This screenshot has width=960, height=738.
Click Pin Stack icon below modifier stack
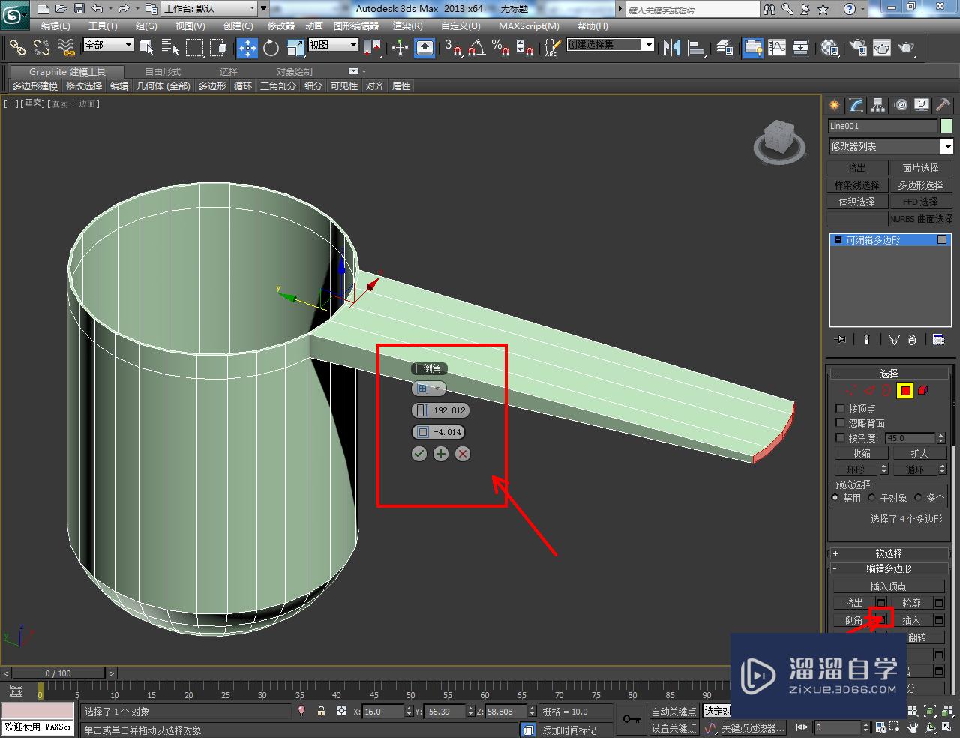[x=841, y=340]
